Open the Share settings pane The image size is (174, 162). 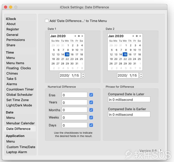[x=11, y=45]
